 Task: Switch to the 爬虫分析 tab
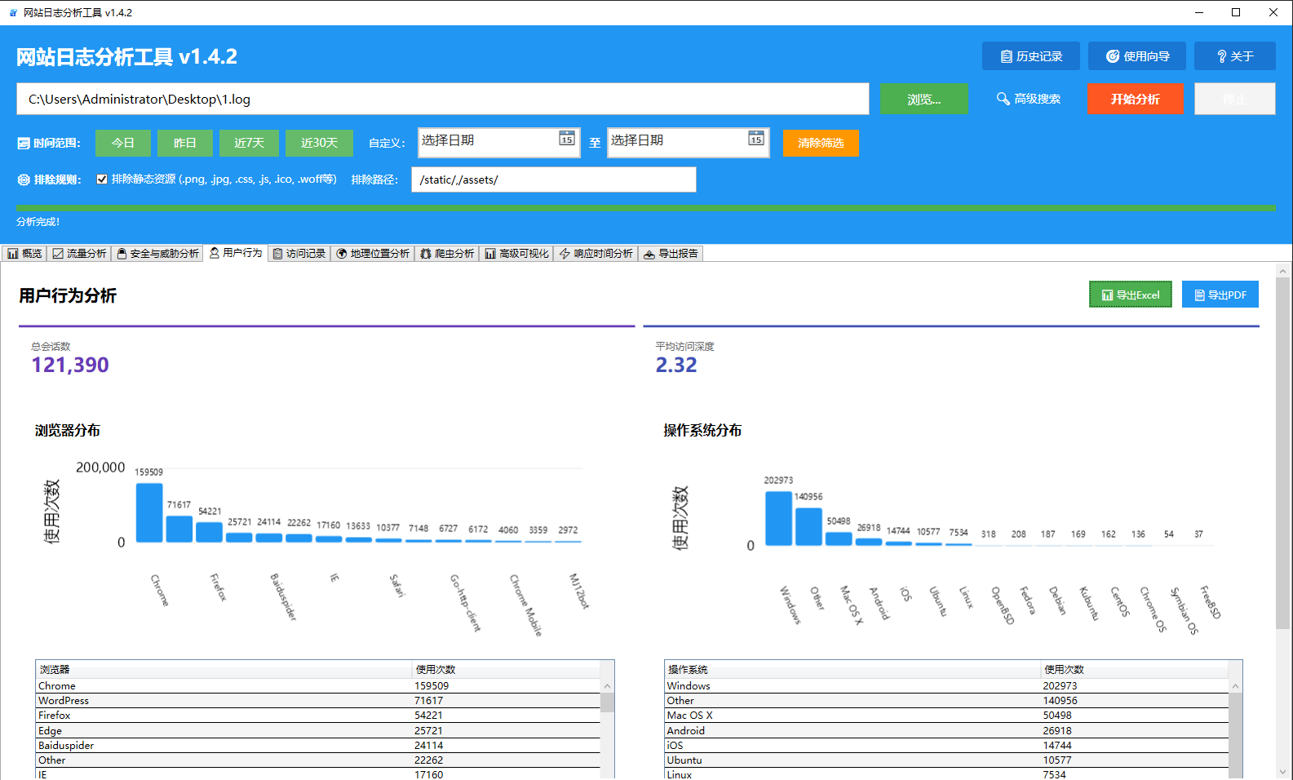447,254
